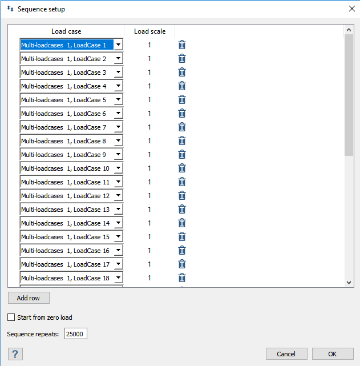Image resolution: width=360 pixels, height=366 pixels.
Task: Open the LoadCase 2 dropdown
Action: coord(118,59)
